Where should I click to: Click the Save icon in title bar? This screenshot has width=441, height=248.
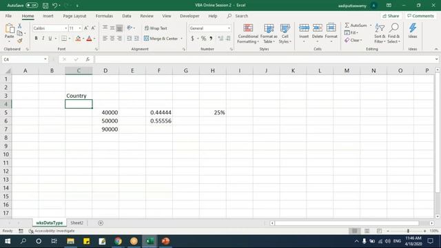(45, 6)
